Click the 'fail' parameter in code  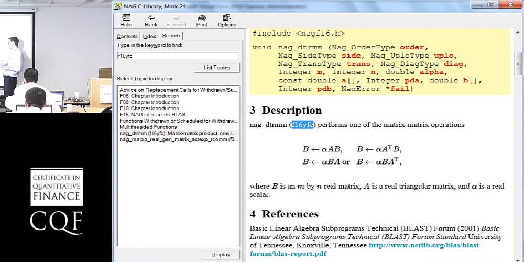pyautogui.click(x=400, y=89)
